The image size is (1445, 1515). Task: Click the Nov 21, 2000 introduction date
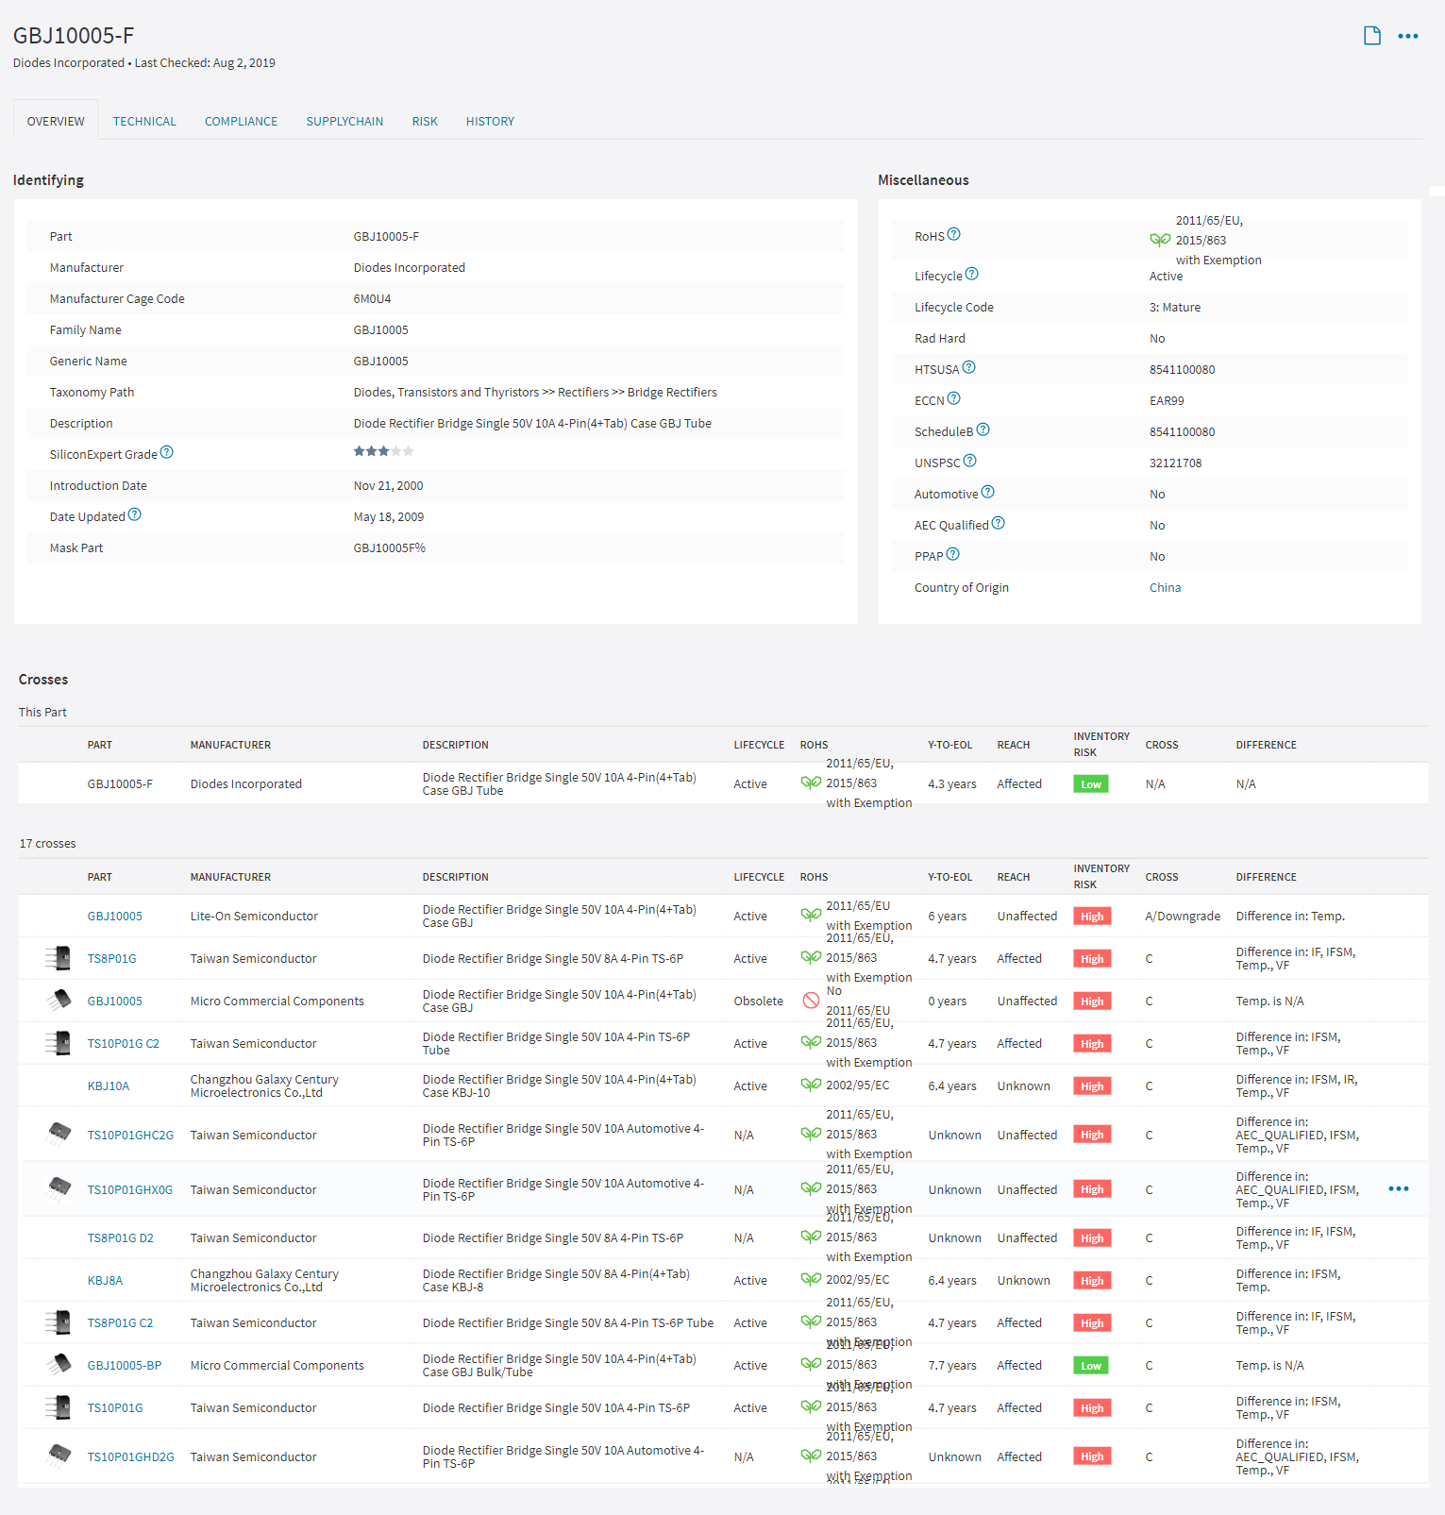point(388,485)
